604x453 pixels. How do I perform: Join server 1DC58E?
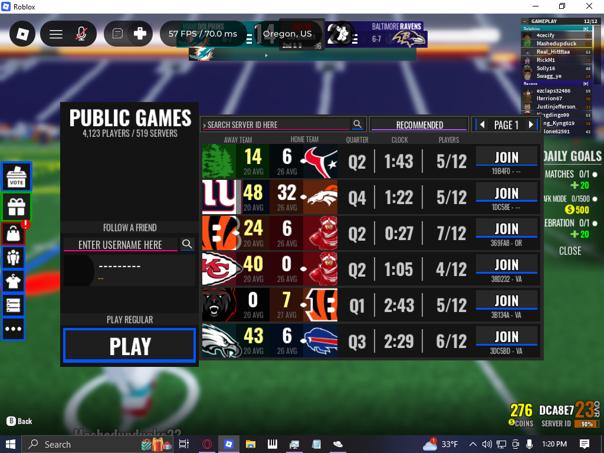pyautogui.click(x=507, y=192)
